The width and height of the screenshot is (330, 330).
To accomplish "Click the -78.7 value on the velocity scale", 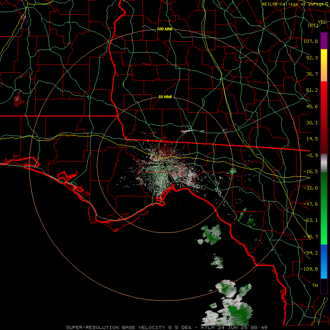I will (311, 237).
